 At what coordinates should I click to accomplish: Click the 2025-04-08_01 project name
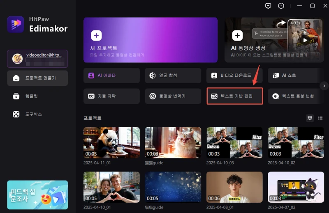point(220,207)
